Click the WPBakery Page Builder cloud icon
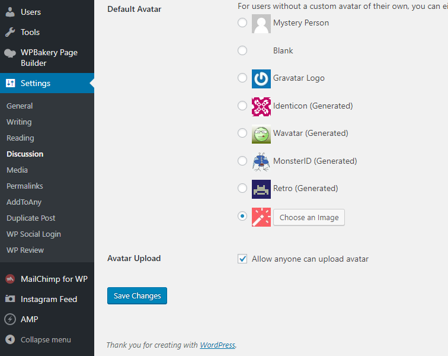The height and width of the screenshot is (356, 448). (x=10, y=53)
